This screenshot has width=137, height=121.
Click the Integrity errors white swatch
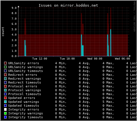tap(5, 109)
